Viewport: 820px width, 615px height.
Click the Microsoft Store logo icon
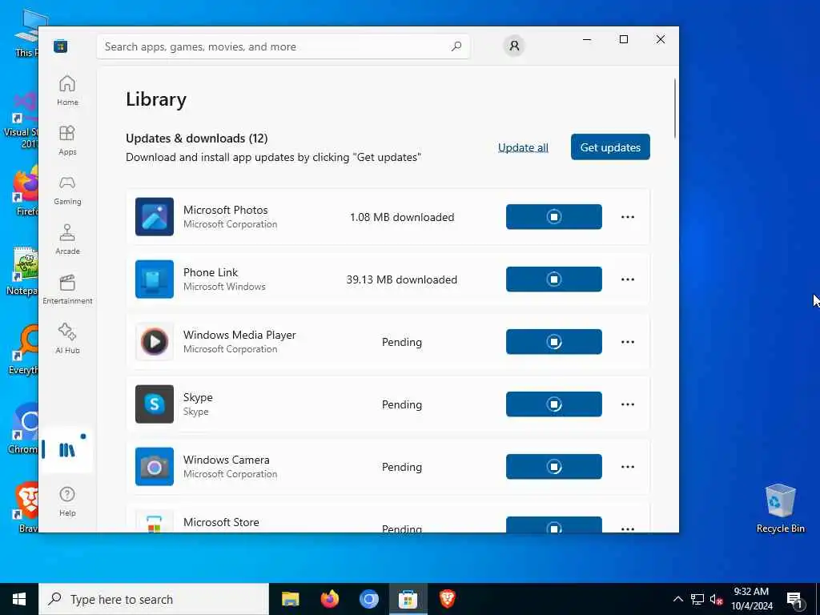click(x=61, y=46)
